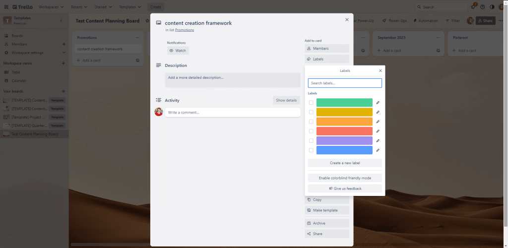Close the Labels popup

tap(381, 70)
